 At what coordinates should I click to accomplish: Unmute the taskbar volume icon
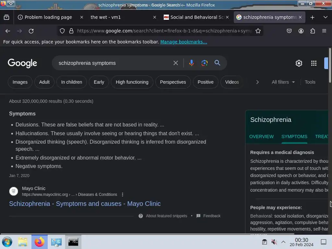pyautogui.click(x=274, y=242)
